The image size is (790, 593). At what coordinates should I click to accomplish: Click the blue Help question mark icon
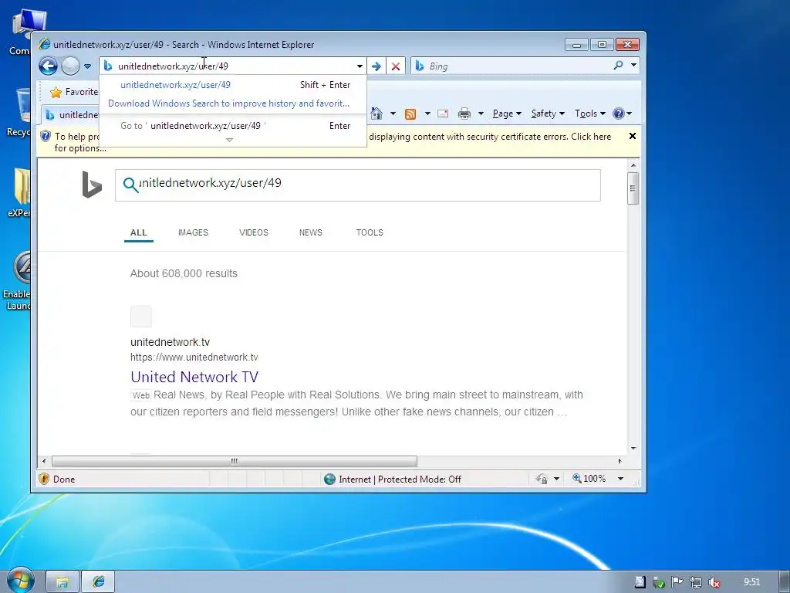(x=619, y=114)
